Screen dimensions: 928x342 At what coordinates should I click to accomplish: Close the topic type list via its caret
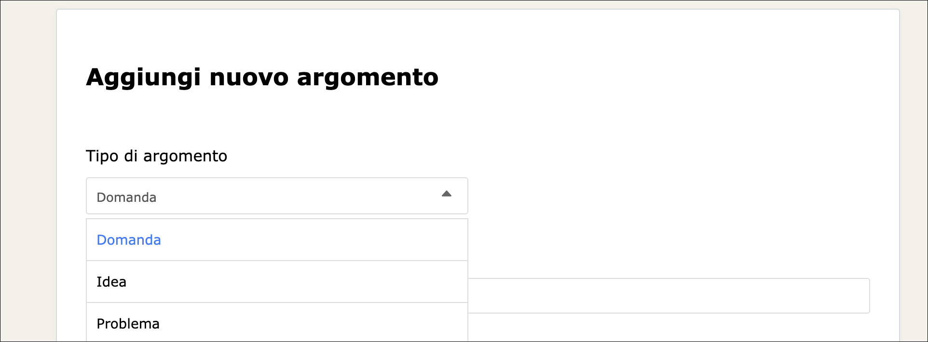(447, 194)
